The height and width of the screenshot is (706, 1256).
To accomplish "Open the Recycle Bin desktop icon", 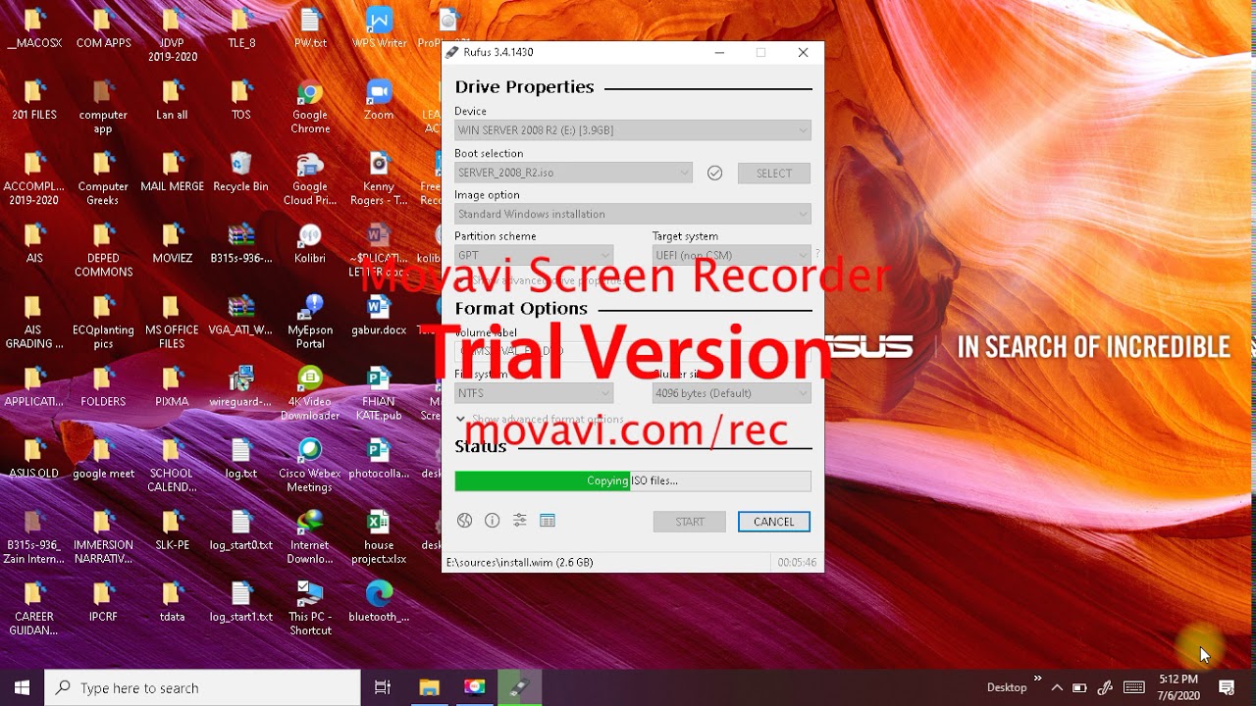I will coord(240,173).
